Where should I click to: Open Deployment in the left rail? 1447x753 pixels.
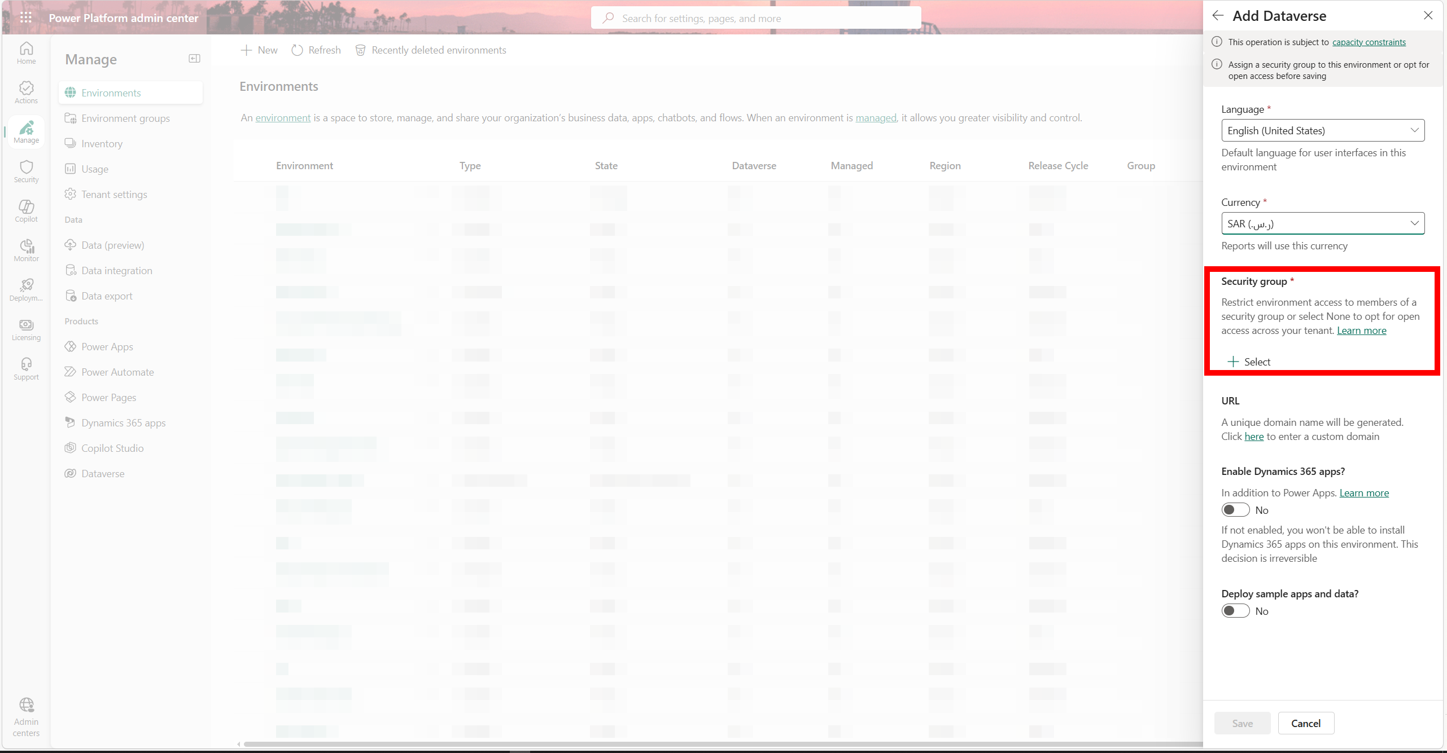(x=26, y=290)
